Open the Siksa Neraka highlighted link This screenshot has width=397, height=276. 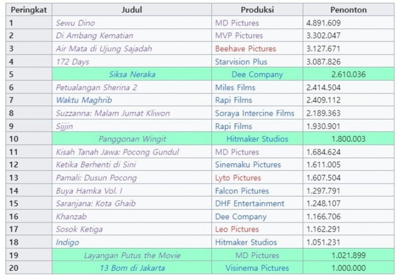pos(132,74)
